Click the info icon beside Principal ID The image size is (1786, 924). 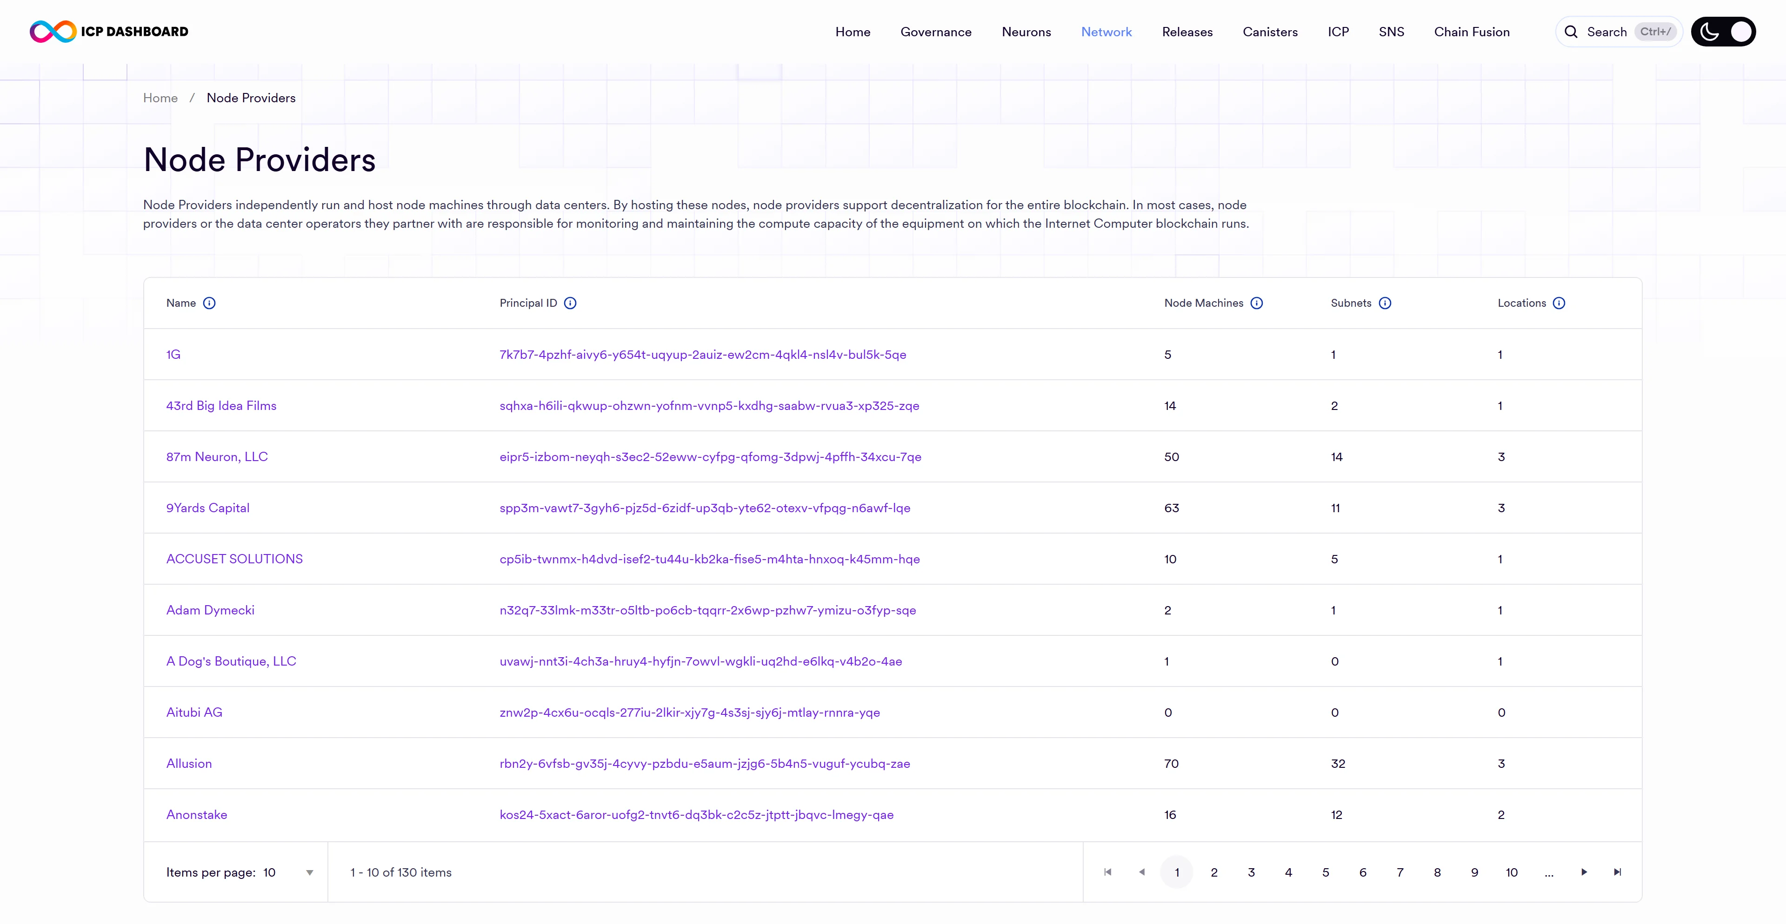(x=570, y=303)
